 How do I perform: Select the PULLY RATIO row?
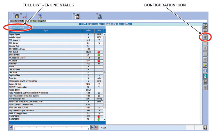coord(56,90)
